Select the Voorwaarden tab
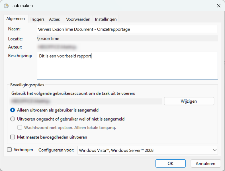The width and height of the screenshot is (225, 171). (x=78, y=19)
